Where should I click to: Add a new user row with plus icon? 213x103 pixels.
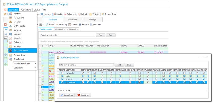[x=58, y=90]
